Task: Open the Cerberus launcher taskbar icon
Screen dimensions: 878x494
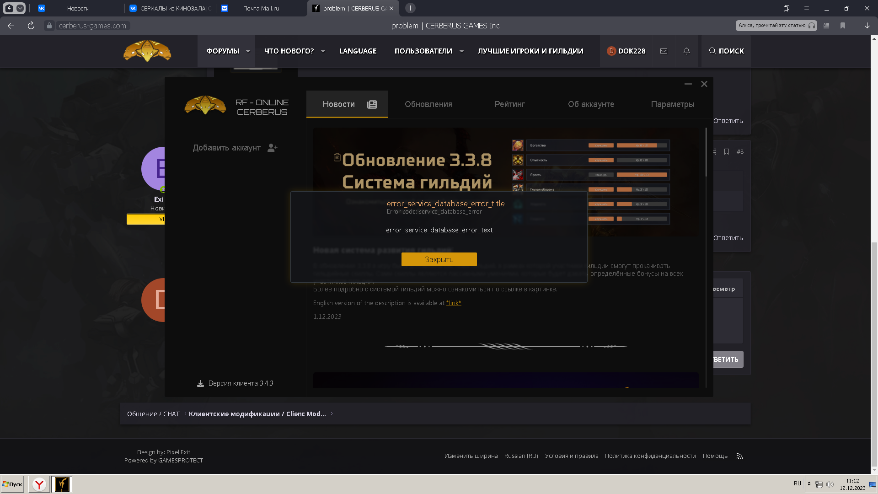Action: (x=62, y=484)
